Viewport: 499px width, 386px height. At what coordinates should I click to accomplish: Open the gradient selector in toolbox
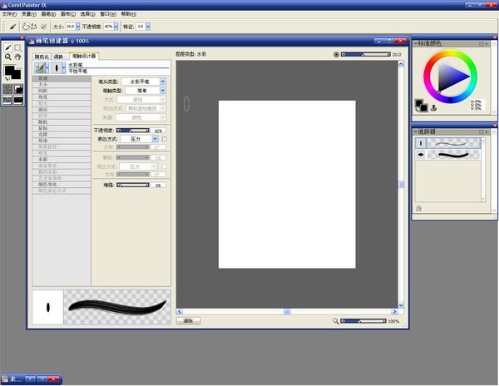click(x=18, y=89)
